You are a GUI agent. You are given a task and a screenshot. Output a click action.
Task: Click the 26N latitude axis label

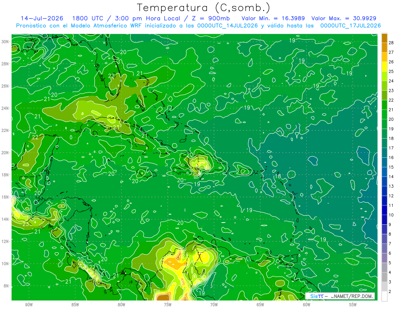coord(5,86)
